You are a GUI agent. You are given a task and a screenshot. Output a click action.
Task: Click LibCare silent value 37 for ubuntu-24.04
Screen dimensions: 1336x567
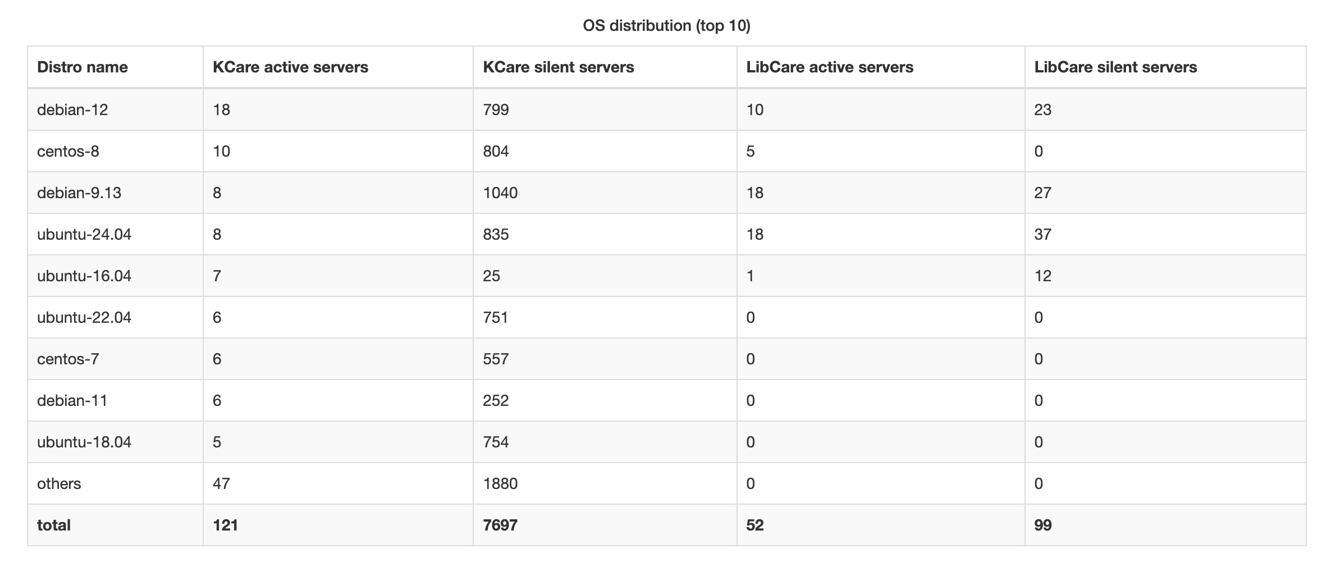point(1043,234)
